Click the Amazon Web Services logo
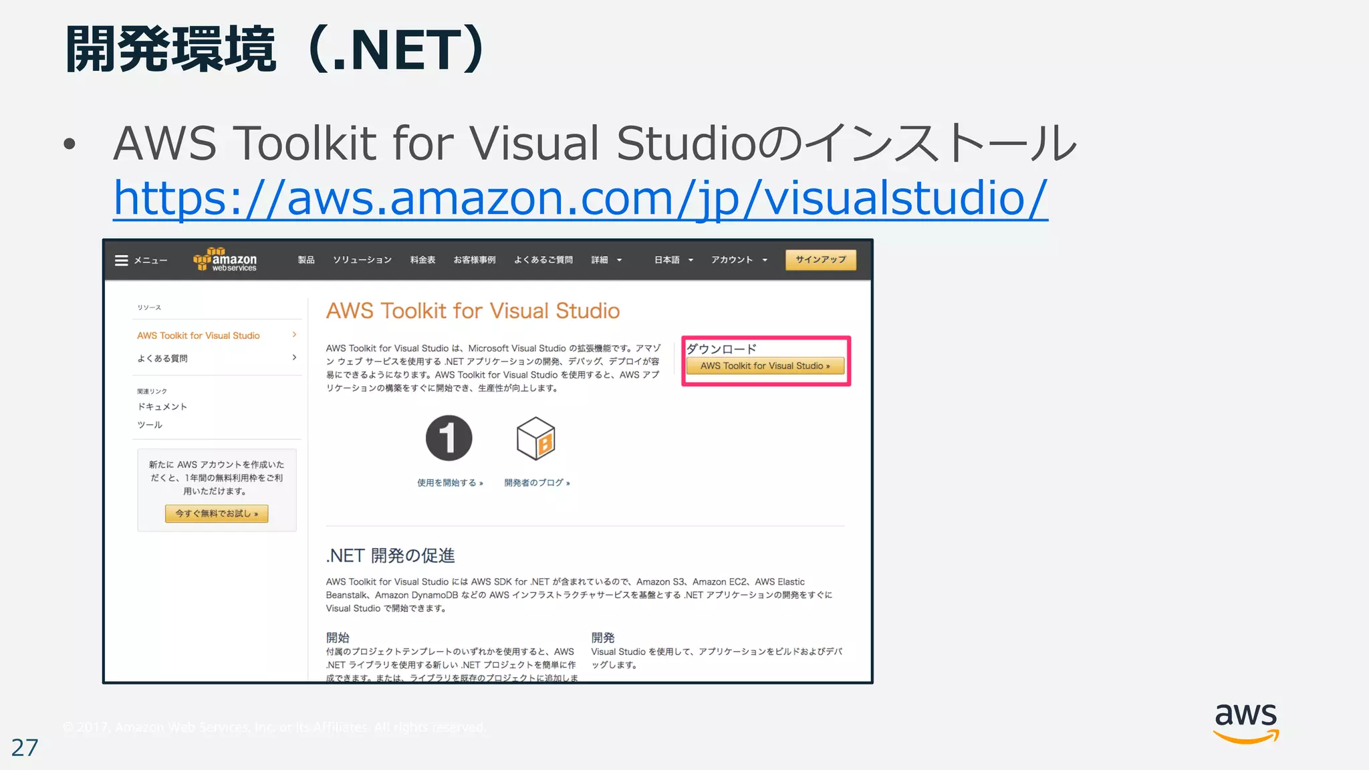The image size is (1369, 770). point(225,259)
